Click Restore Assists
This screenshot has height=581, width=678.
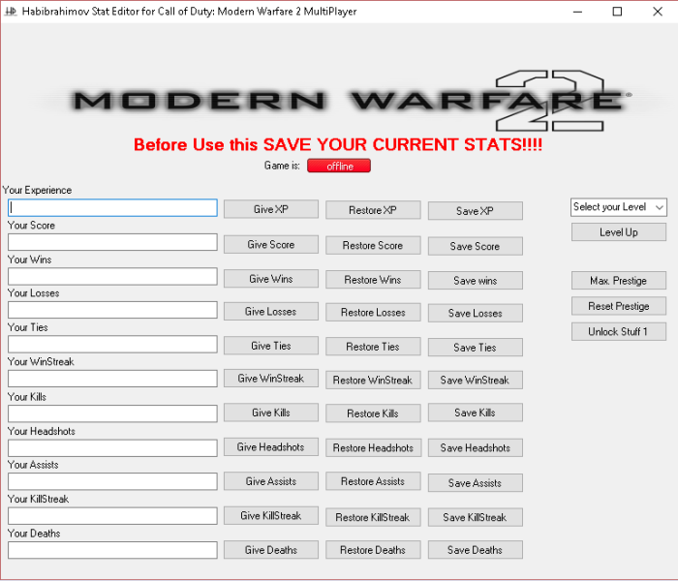pyautogui.click(x=373, y=481)
